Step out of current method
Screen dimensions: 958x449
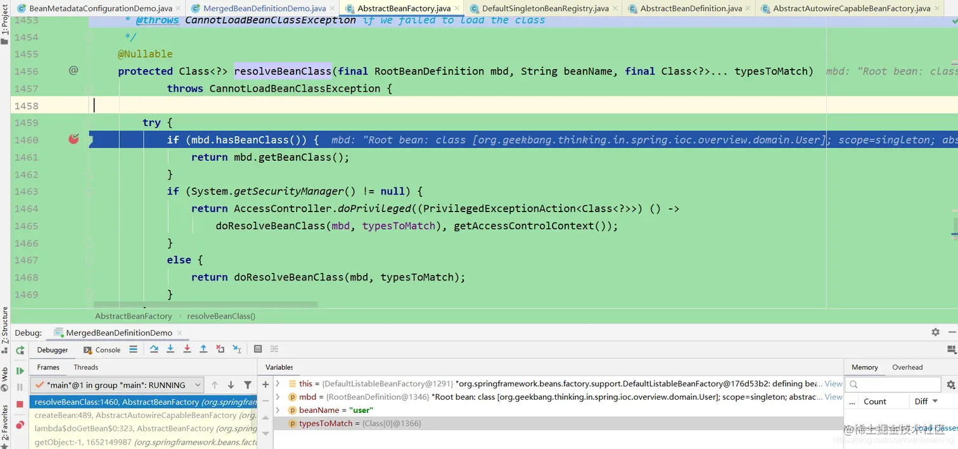tap(203, 349)
